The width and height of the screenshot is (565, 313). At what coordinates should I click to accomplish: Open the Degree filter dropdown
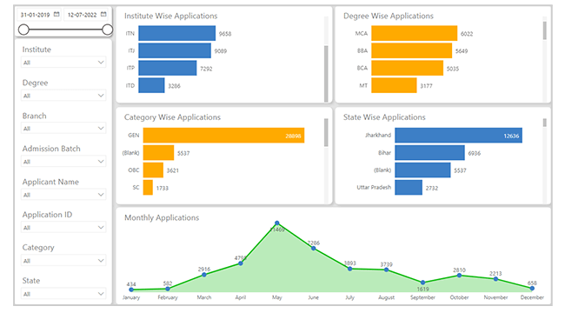click(x=63, y=96)
